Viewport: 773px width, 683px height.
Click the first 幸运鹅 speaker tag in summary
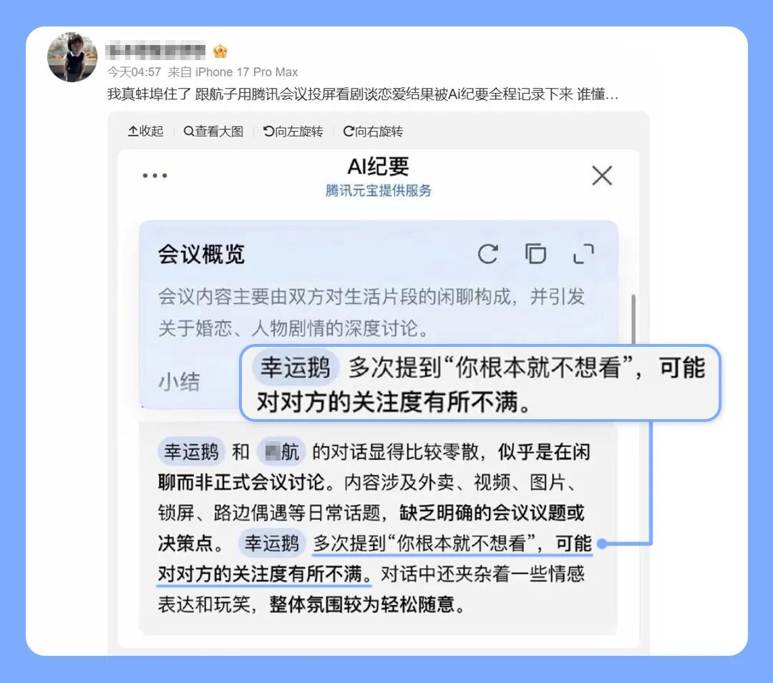point(191,451)
